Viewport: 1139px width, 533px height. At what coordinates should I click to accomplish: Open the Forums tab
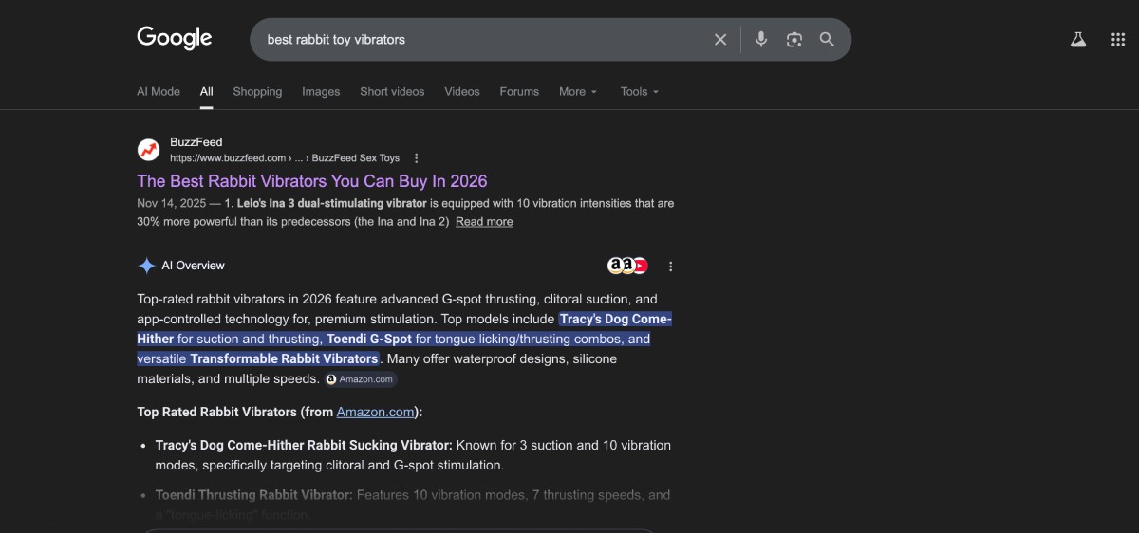[x=519, y=92]
